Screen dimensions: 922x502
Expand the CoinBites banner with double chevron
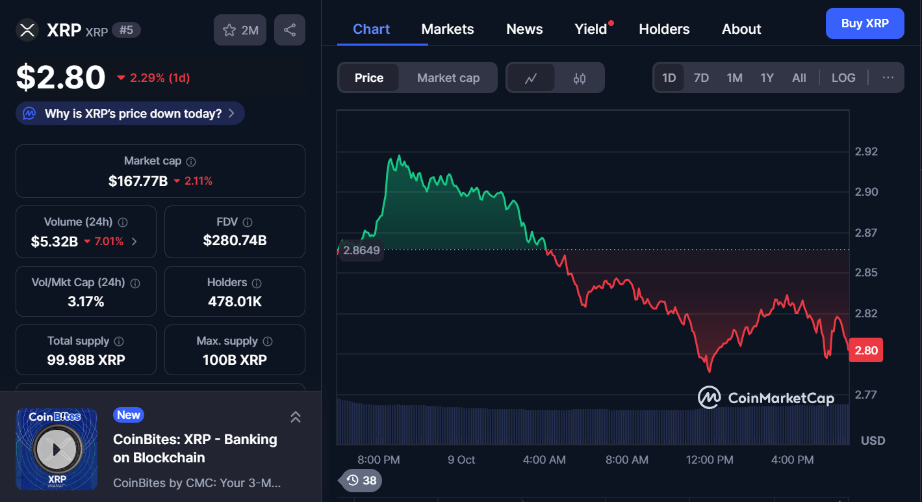click(296, 417)
